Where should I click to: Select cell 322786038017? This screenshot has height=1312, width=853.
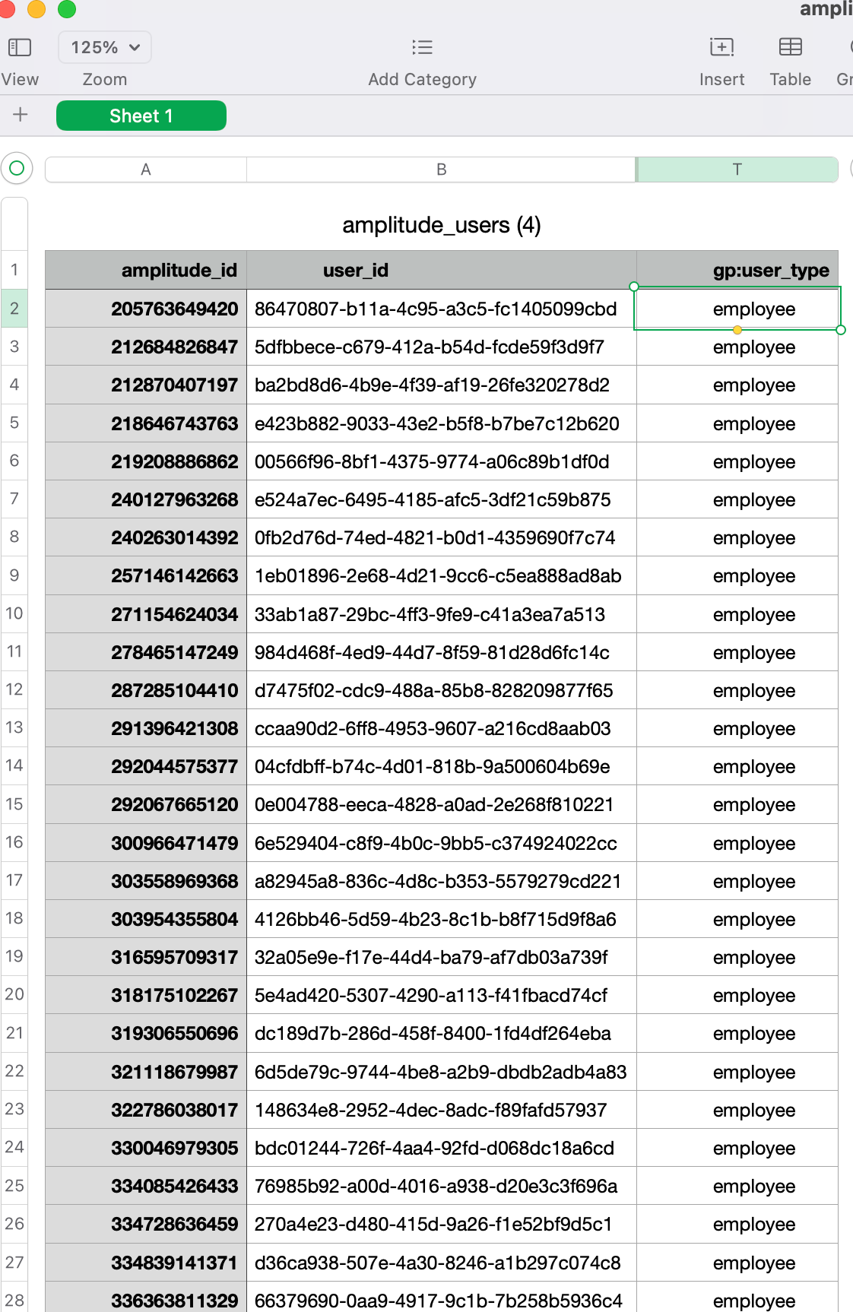pyautogui.click(x=146, y=1110)
